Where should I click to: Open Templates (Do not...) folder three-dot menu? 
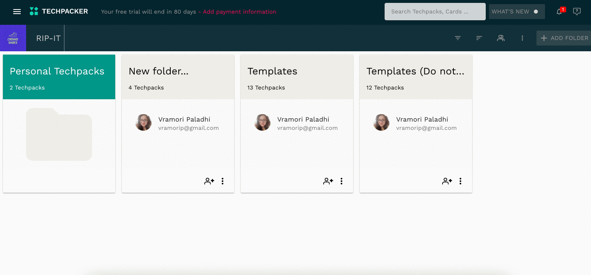click(460, 181)
